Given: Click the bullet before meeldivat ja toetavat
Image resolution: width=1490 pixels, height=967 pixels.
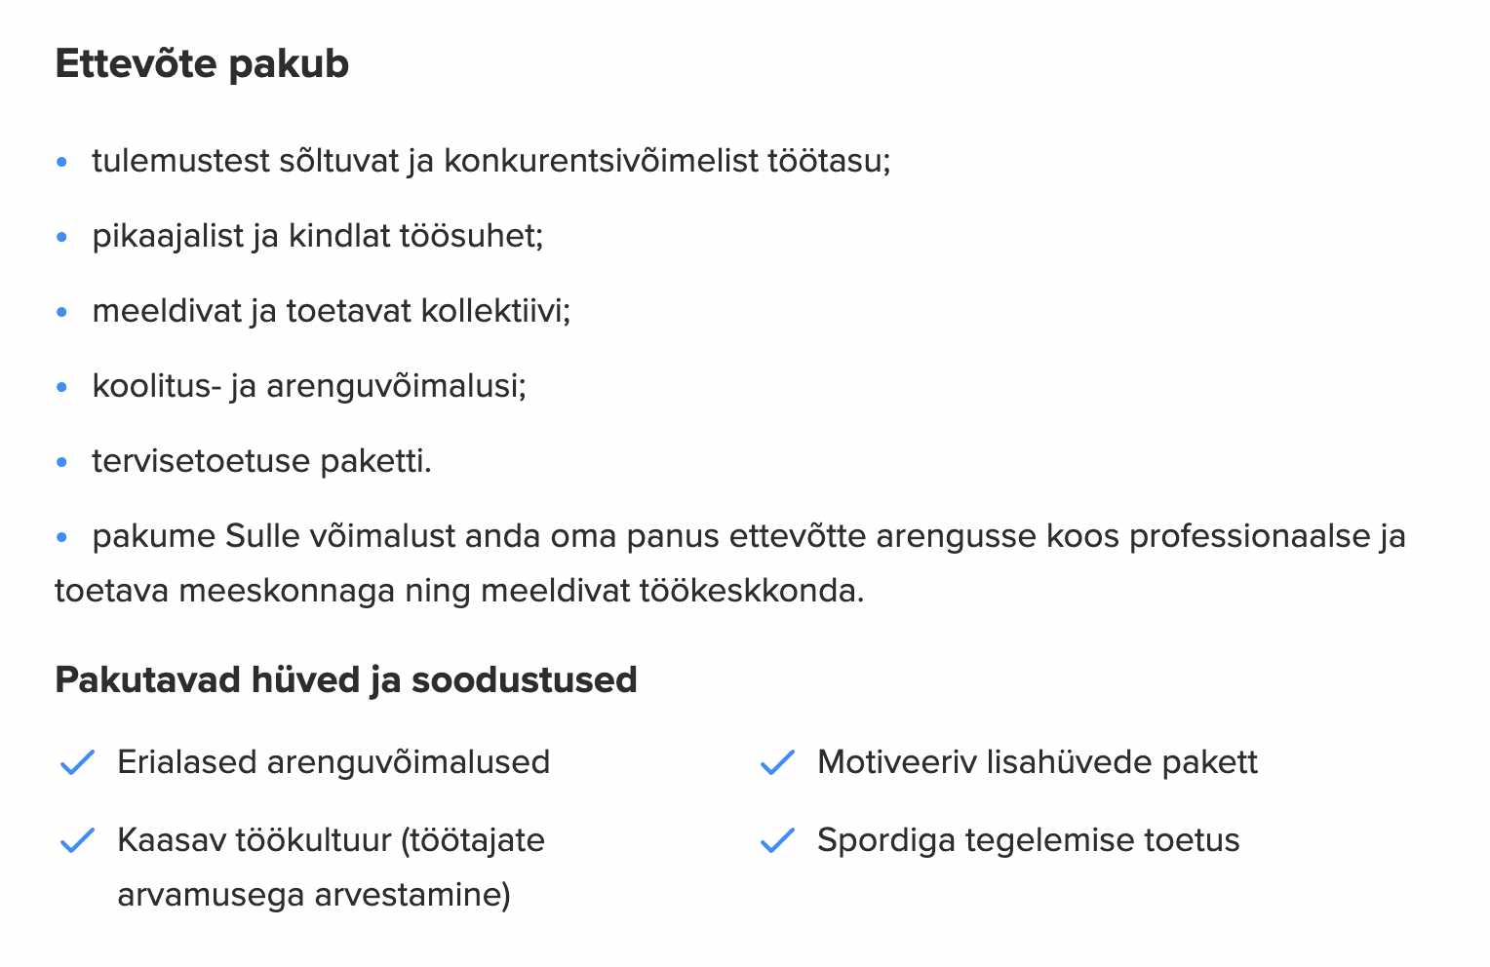Looking at the screenshot, I should [x=62, y=312].
